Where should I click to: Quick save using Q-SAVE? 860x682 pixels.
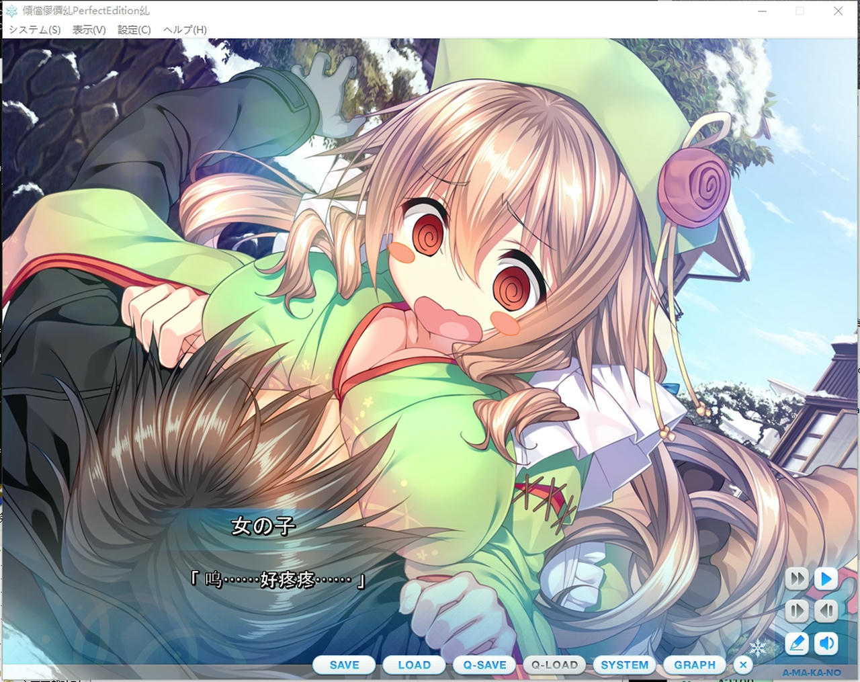pos(484,665)
